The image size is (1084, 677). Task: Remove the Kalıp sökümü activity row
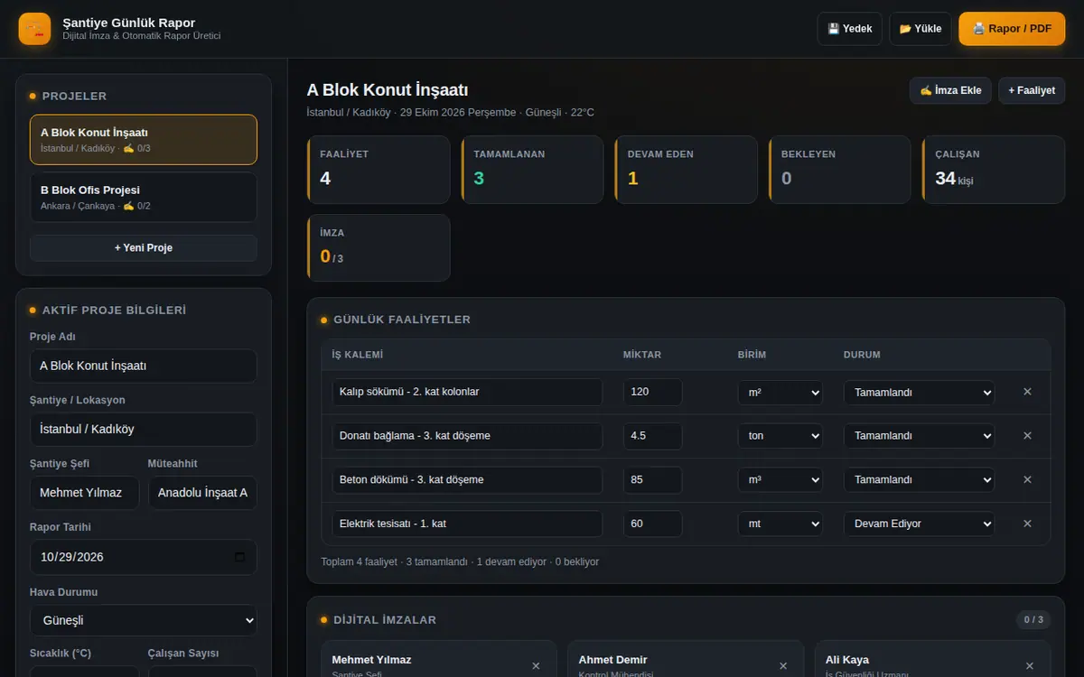tap(1027, 392)
